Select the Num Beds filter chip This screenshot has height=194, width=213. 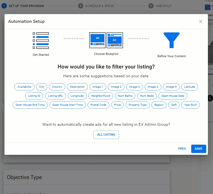(147, 96)
